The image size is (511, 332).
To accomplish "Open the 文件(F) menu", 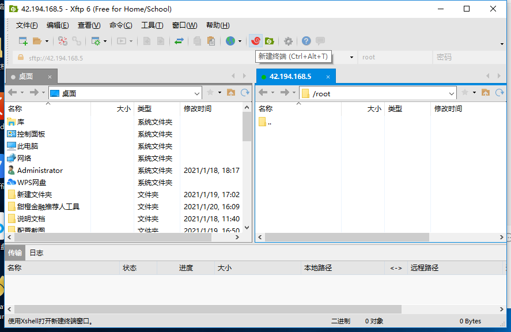I will [x=27, y=25].
